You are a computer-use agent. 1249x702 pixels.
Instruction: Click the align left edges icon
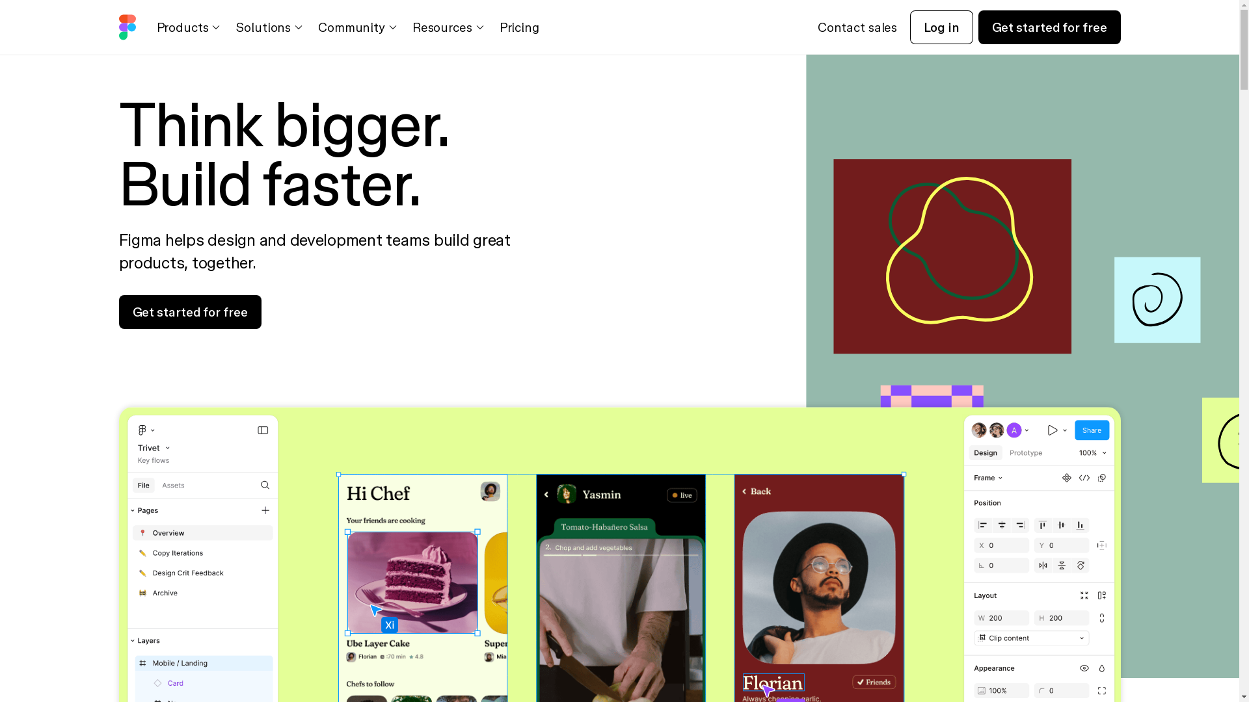pos(984,524)
